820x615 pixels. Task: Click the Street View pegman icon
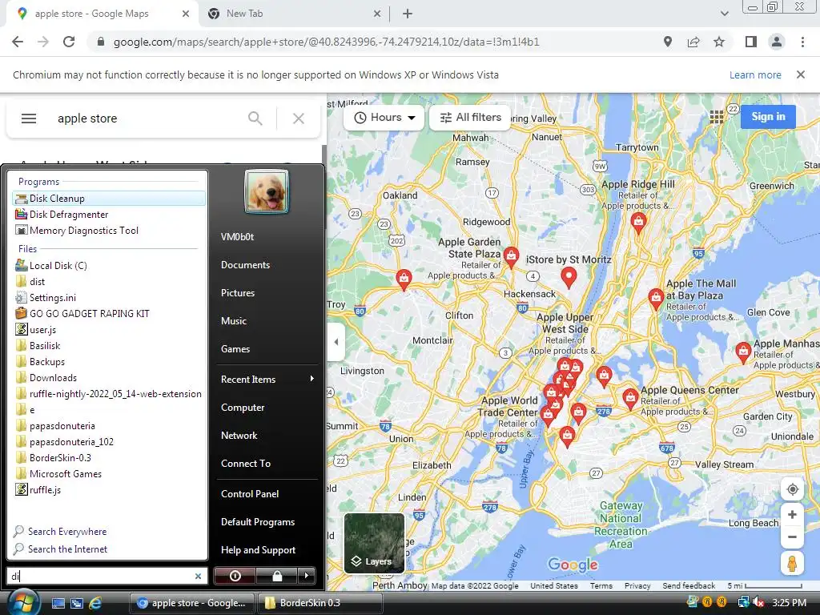[792, 564]
